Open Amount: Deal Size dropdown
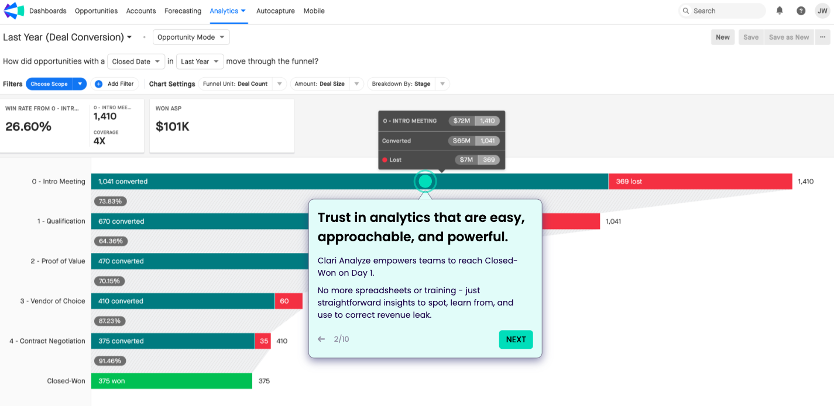 pyautogui.click(x=327, y=84)
